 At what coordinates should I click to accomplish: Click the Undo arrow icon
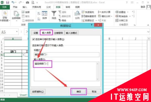[x=13, y=2]
